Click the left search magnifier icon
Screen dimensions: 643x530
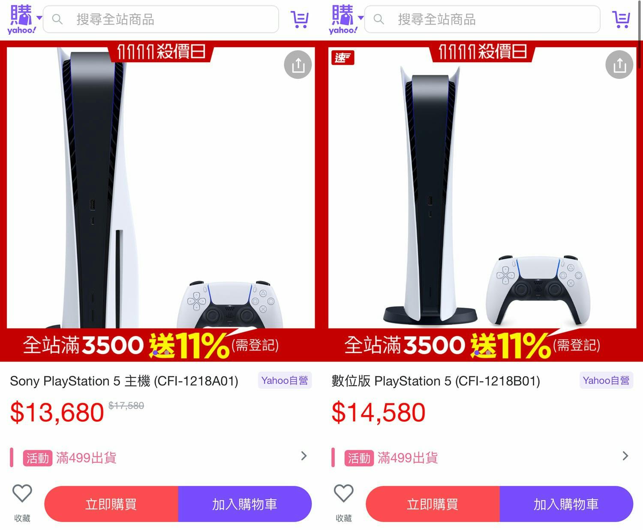coord(57,19)
